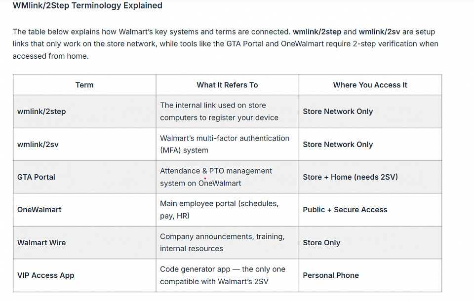Screen dimensions: 474x301
Task: Select the "Public + Secure Access" cell
Action: (345, 210)
